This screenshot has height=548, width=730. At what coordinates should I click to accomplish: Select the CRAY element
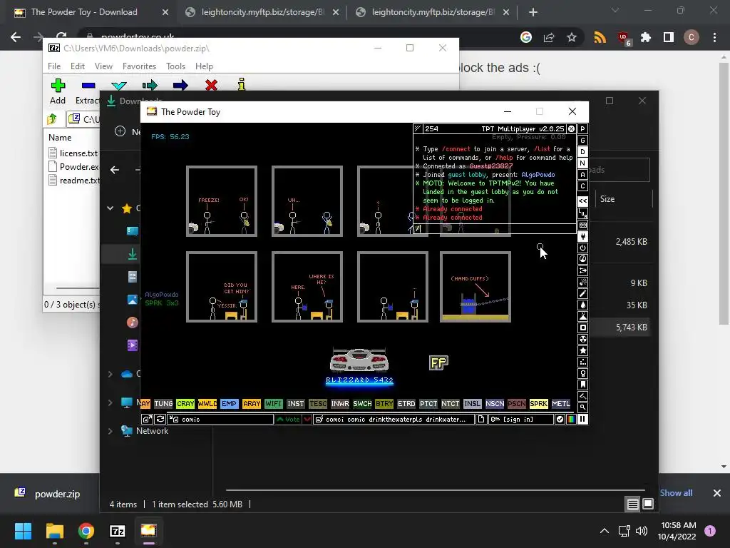(185, 404)
